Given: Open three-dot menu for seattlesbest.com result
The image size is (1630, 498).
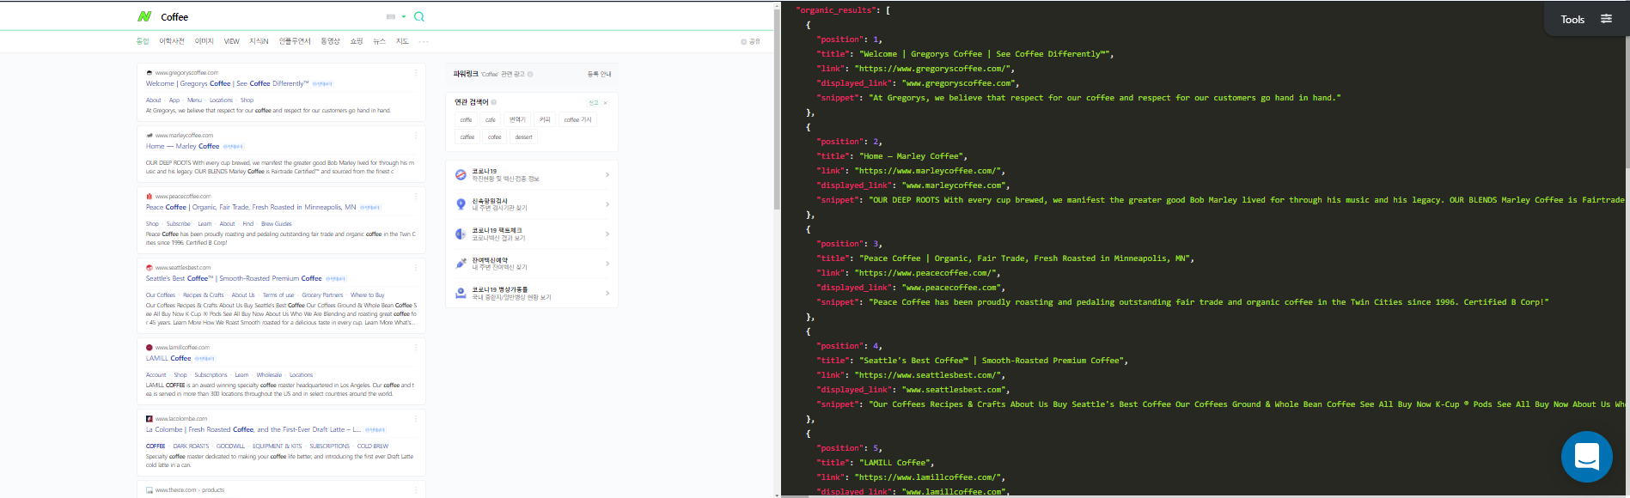Looking at the screenshot, I should click(x=416, y=268).
